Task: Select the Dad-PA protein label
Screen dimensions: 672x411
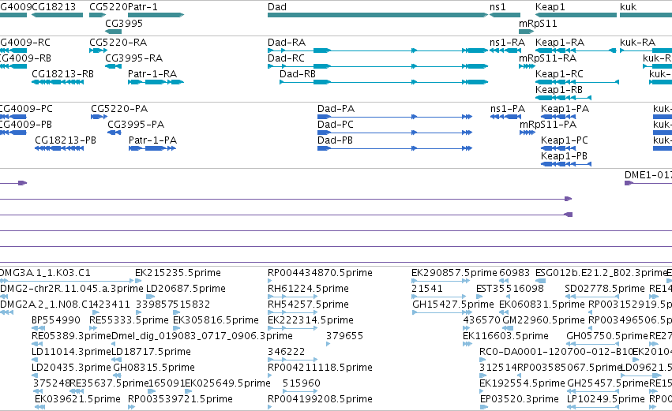Action: (336, 109)
